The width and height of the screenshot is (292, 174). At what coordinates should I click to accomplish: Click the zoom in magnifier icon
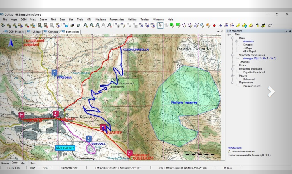point(86,25)
